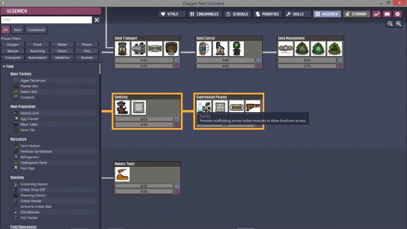Zoom in the research tree

[x=399, y=24]
